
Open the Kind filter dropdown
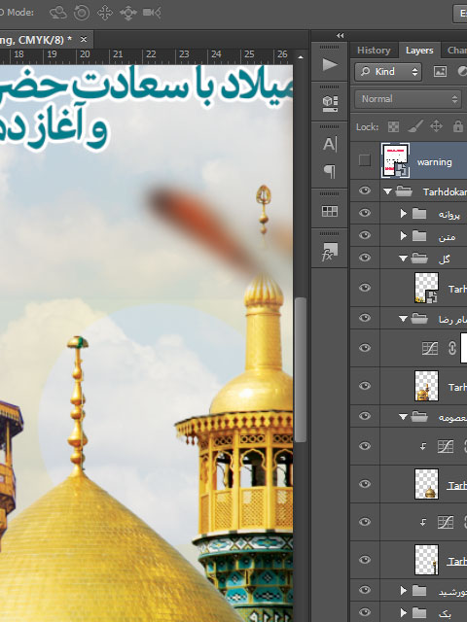tap(388, 72)
